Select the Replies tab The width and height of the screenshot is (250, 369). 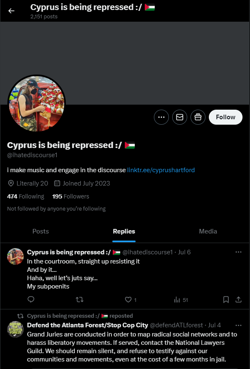click(x=124, y=231)
